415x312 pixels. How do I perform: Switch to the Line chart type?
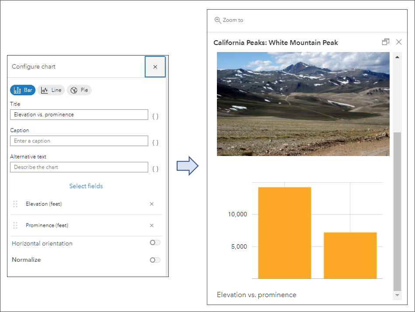pos(51,90)
